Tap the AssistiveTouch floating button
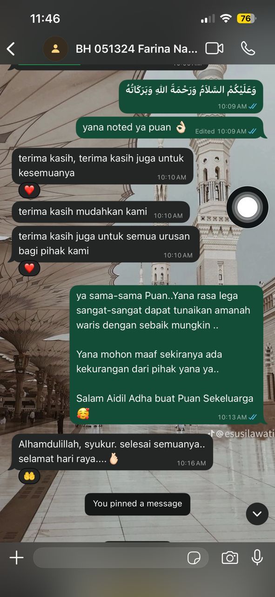This screenshot has width=275, height=597. [x=248, y=207]
